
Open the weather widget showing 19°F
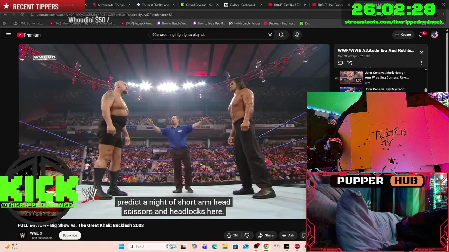point(11,246)
